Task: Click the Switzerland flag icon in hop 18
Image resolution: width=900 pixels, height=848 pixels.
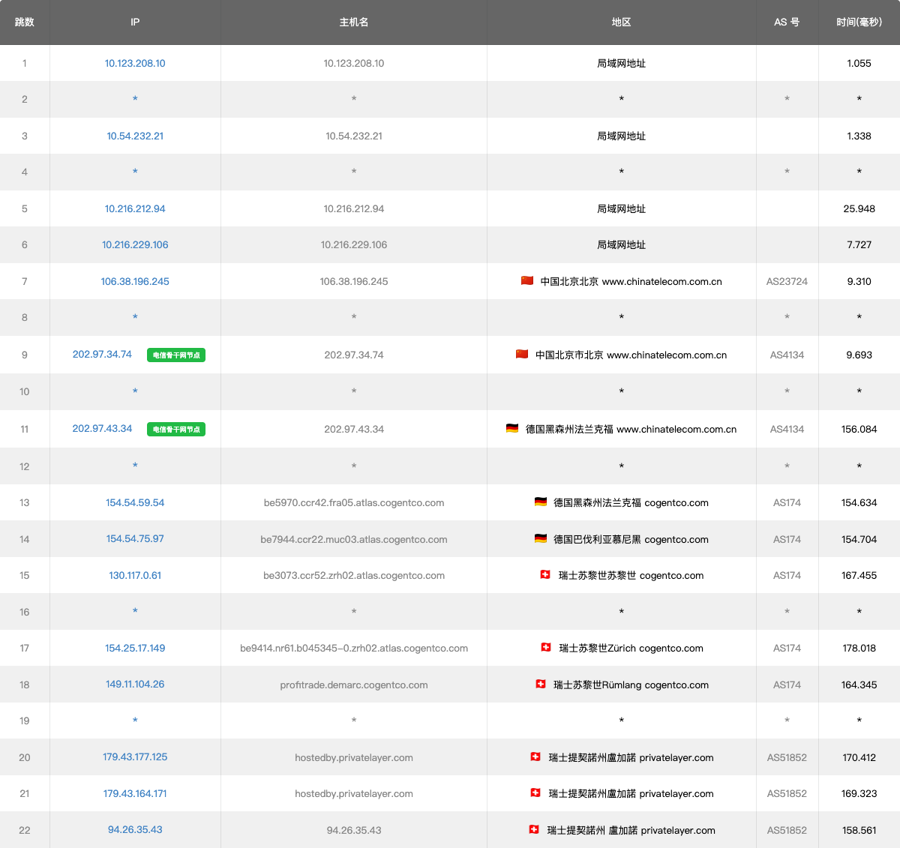Action: pyautogui.click(x=541, y=684)
